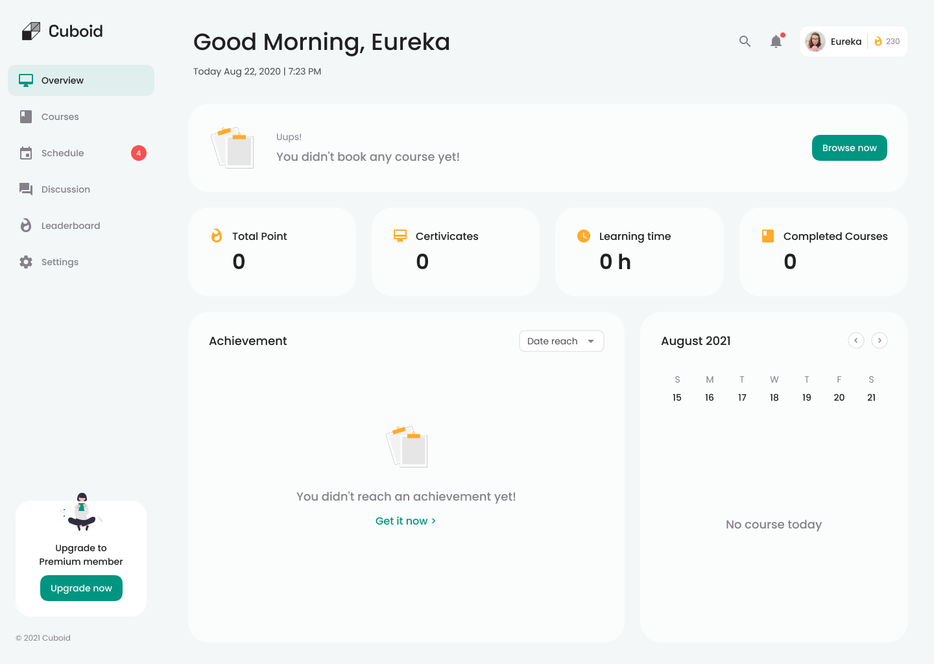Click Eureka's profile avatar picture
This screenshot has height=664, width=934.
[815, 41]
